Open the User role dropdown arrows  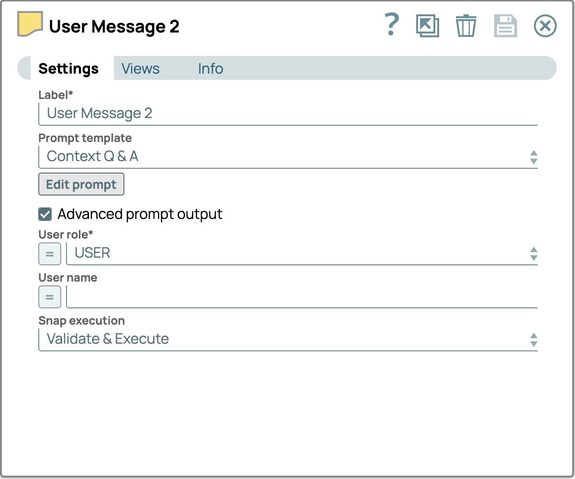click(533, 253)
